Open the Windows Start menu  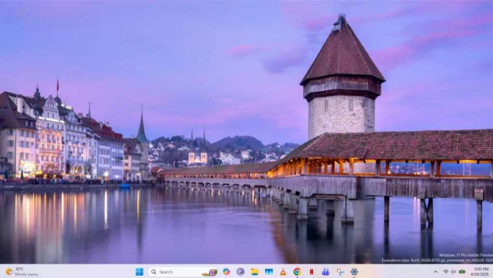click(139, 272)
